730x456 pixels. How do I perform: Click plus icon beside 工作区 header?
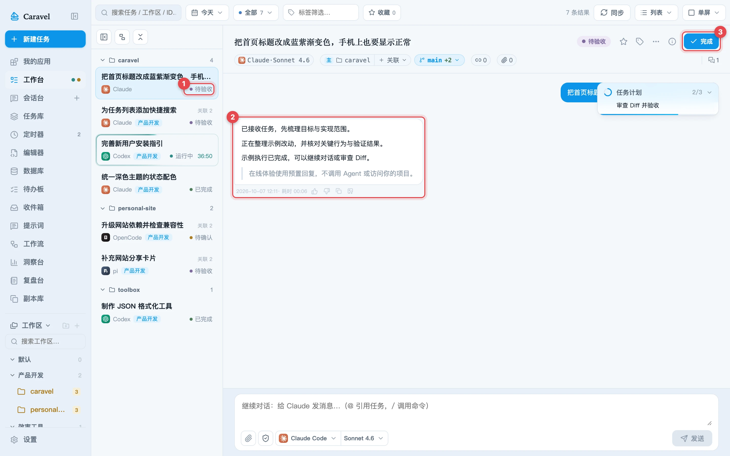(x=77, y=326)
